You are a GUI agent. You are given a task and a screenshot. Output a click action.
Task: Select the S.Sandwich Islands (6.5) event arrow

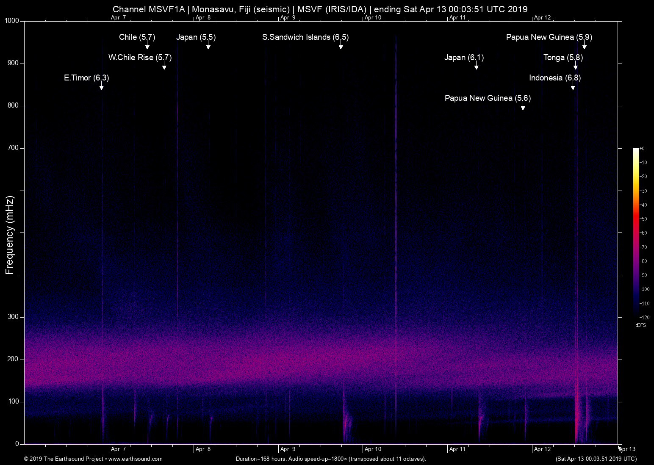(341, 47)
